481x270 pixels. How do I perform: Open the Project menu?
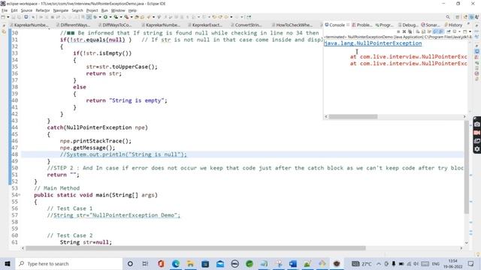point(92,10)
